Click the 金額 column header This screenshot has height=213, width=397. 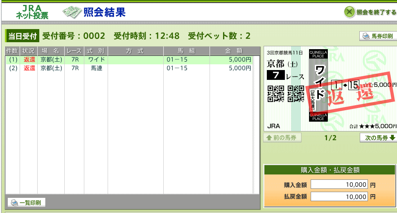[x=235, y=51]
